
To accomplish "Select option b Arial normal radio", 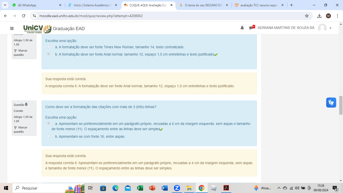I will [49, 54].
